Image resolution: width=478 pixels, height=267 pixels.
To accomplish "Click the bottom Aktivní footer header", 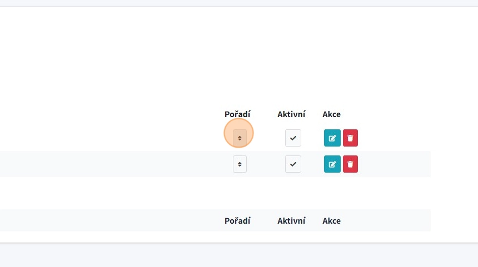I will [291, 221].
